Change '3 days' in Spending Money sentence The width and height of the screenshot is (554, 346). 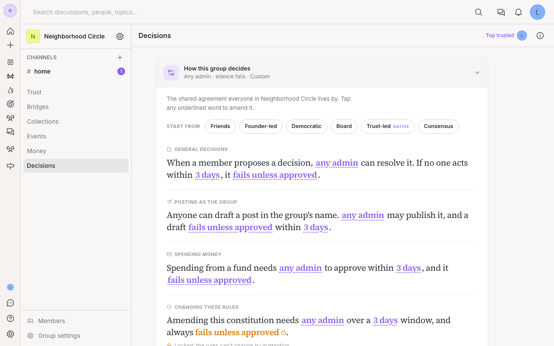[409, 268]
